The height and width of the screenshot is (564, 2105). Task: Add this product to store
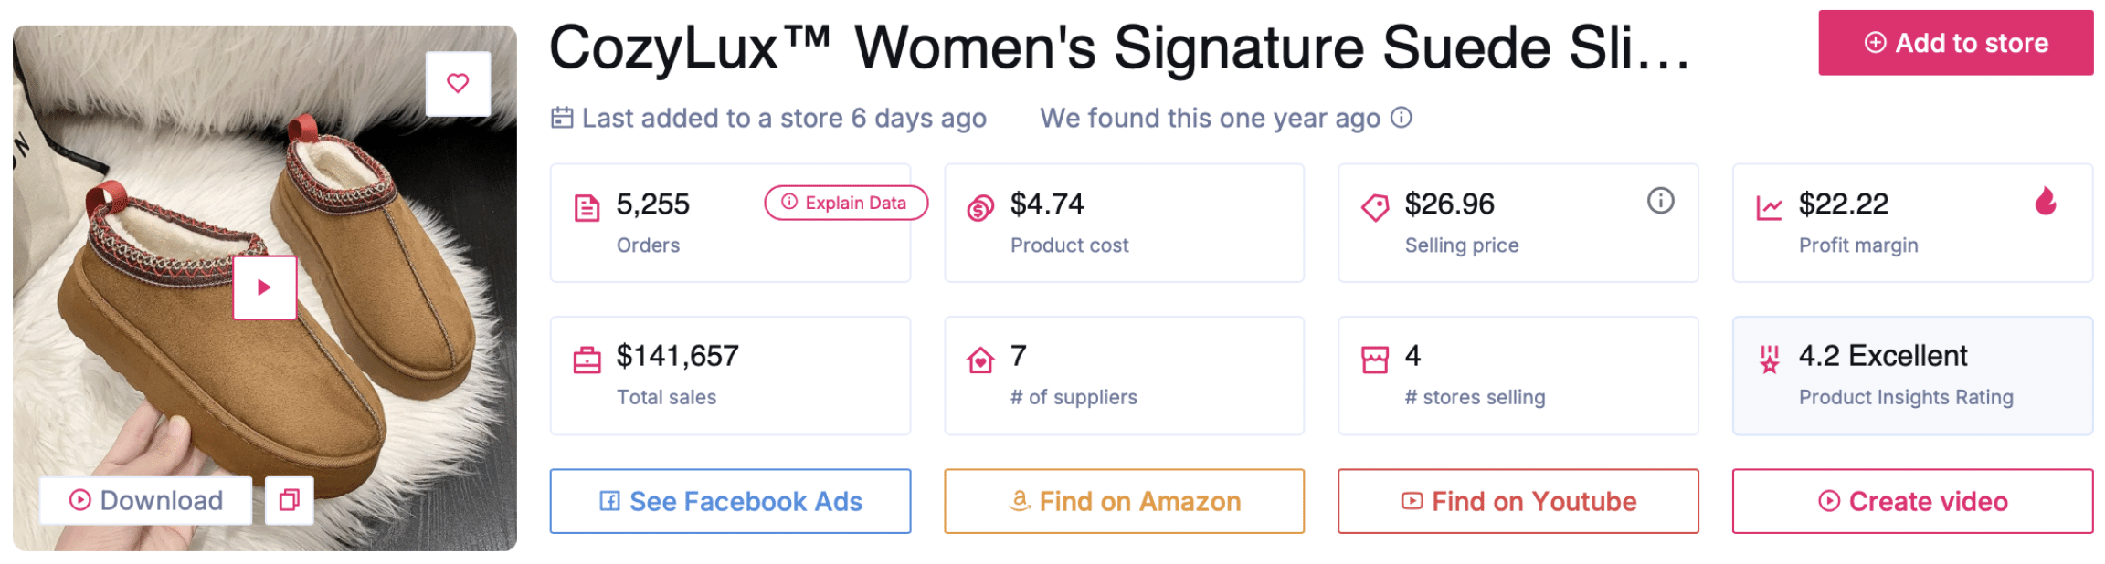(1955, 43)
